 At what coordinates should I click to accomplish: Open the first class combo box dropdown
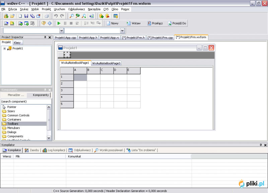[x=62, y=30]
